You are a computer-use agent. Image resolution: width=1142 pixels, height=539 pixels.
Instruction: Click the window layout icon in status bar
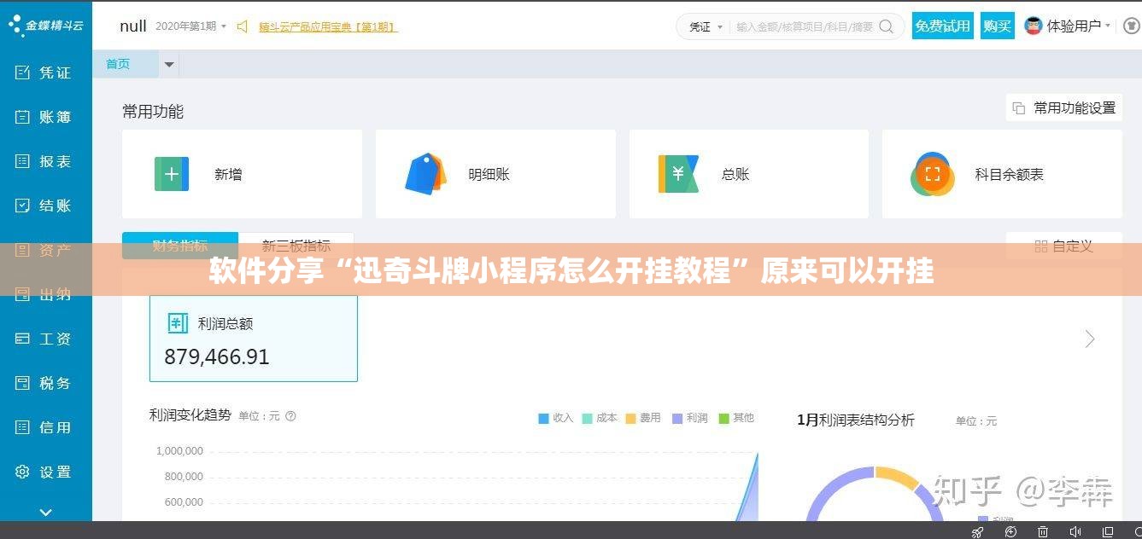click(1107, 531)
